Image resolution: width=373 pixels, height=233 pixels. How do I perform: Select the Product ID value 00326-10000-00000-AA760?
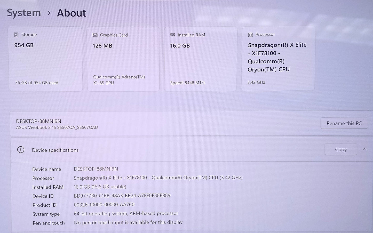point(104,204)
